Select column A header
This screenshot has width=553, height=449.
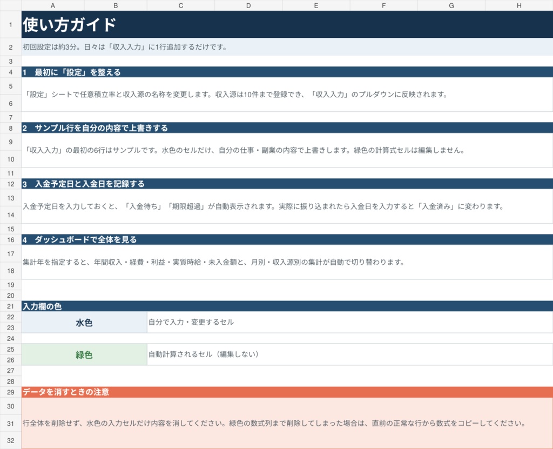click(53, 5)
